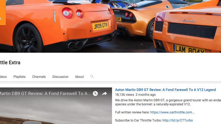Image resolution: width=221 pixels, height=124 pixels.
Task: Click the Lamborghini script badge in banner
Action: [x=189, y=21]
